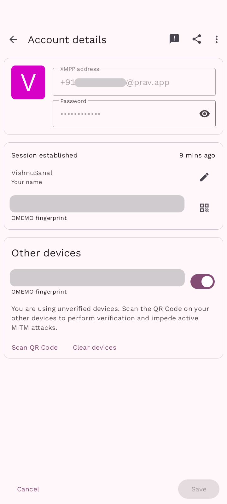This screenshot has height=504, width=227.
Task: Tap the share account icon
Action: click(x=197, y=39)
